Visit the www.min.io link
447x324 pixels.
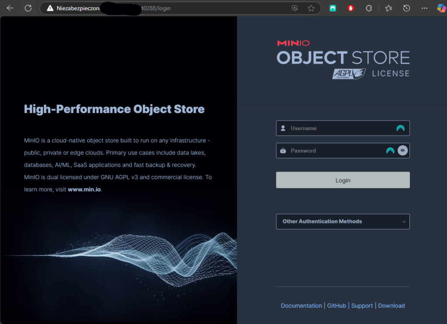point(84,190)
